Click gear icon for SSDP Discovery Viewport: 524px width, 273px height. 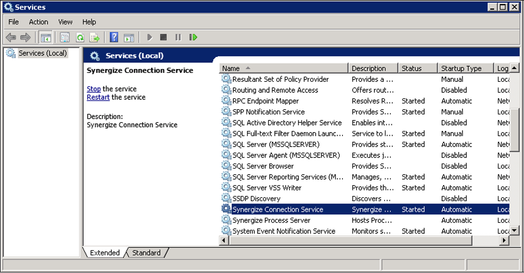226,198
